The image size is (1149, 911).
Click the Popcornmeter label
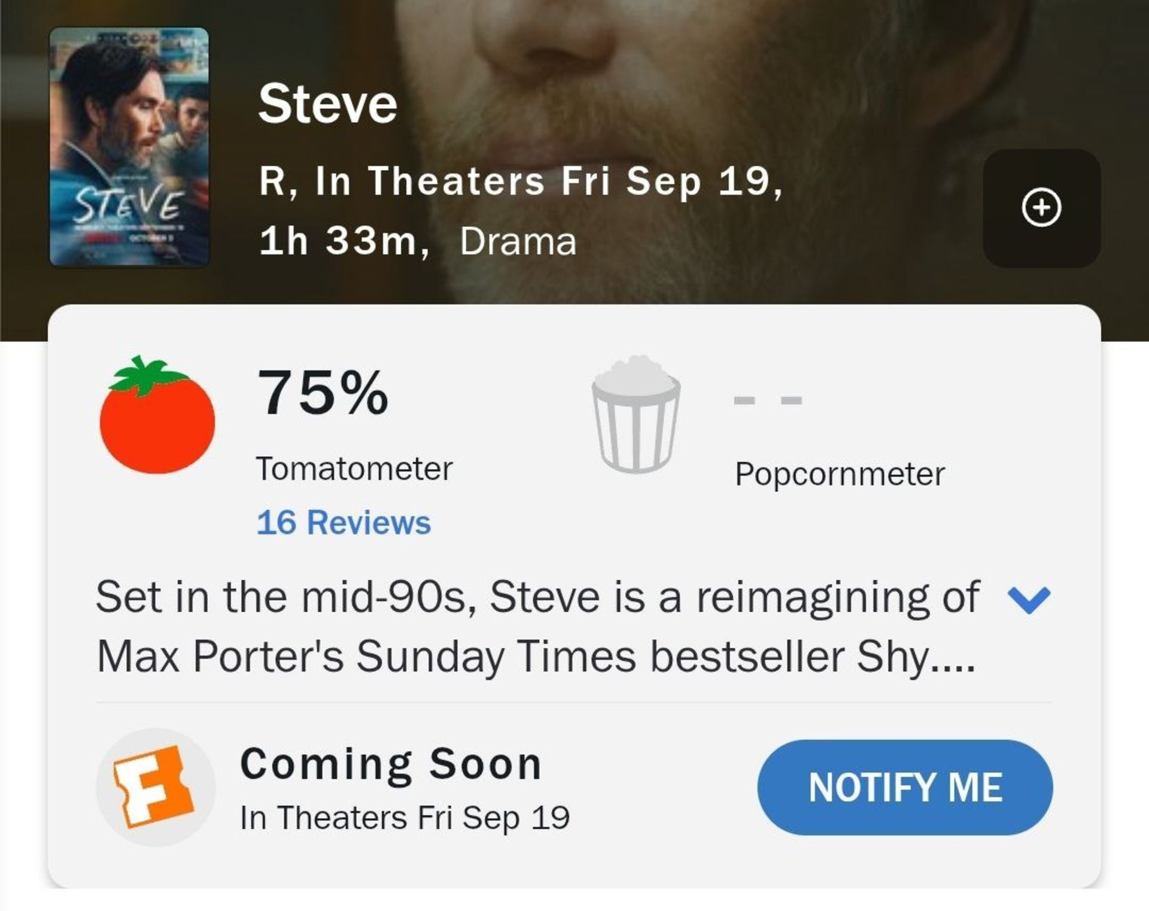coord(840,474)
